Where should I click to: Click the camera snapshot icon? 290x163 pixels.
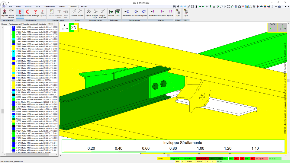point(279,6)
